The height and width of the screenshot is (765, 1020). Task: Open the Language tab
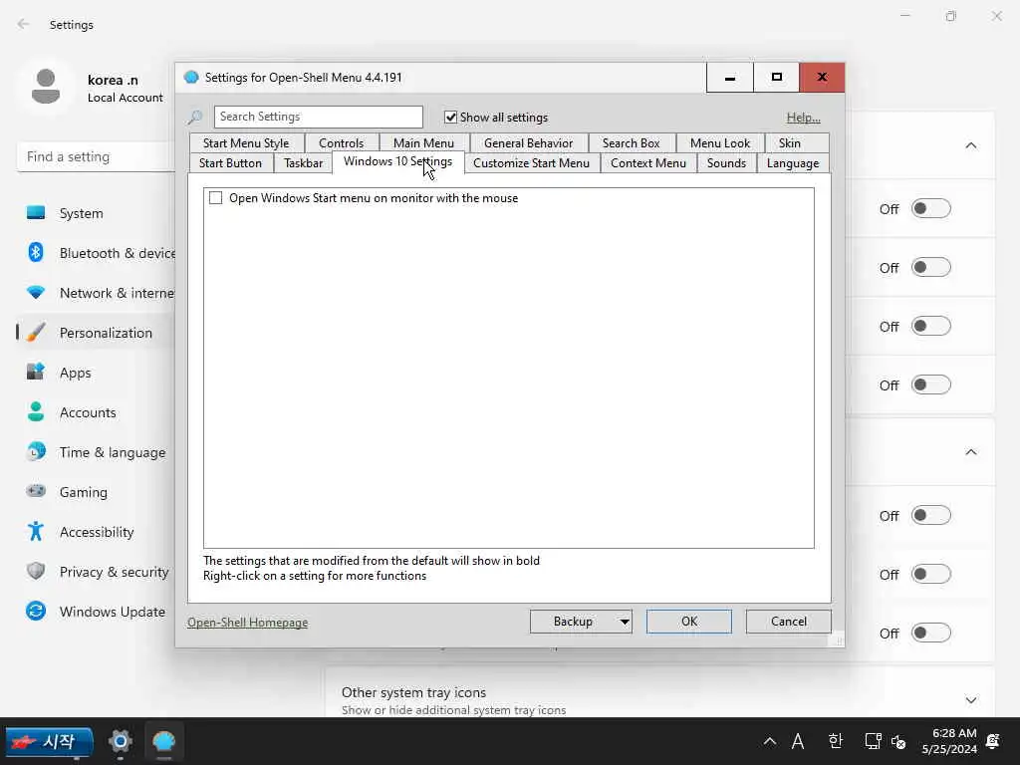pyautogui.click(x=792, y=163)
